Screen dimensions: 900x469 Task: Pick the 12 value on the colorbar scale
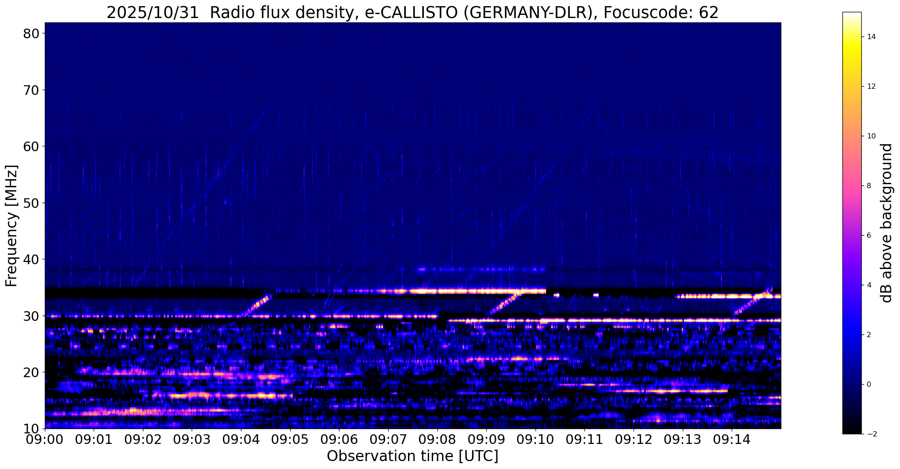(x=871, y=87)
